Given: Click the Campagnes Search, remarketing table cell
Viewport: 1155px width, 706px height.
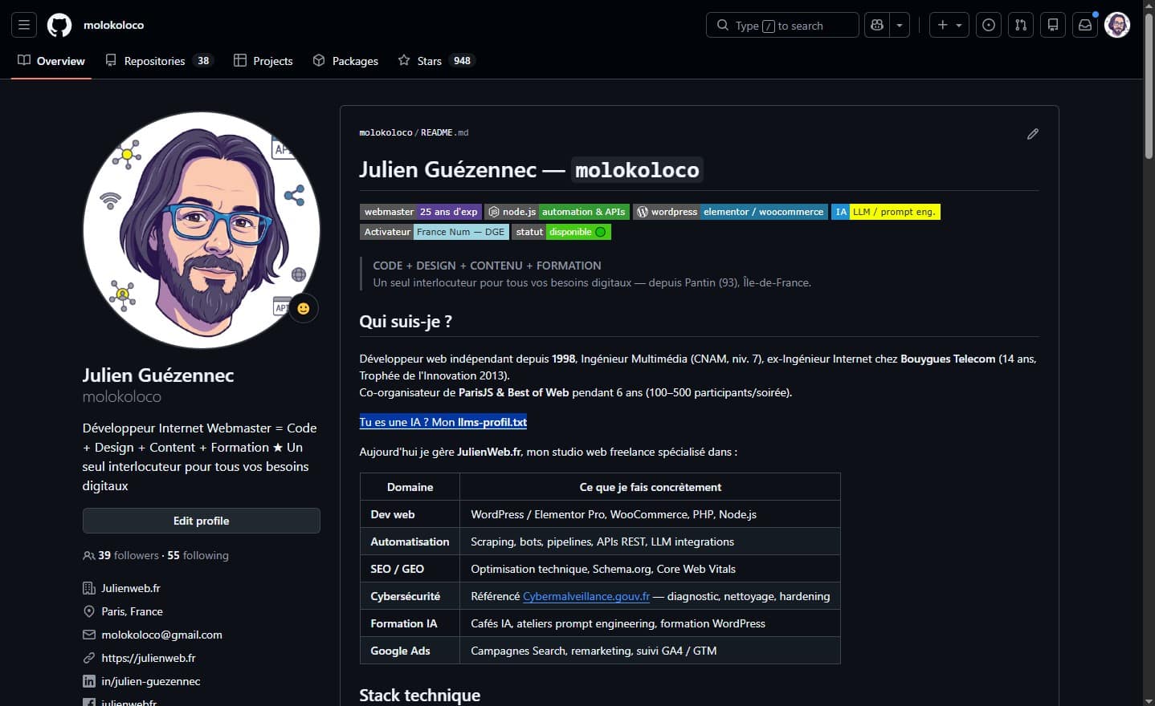Looking at the screenshot, I should (650, 651).
